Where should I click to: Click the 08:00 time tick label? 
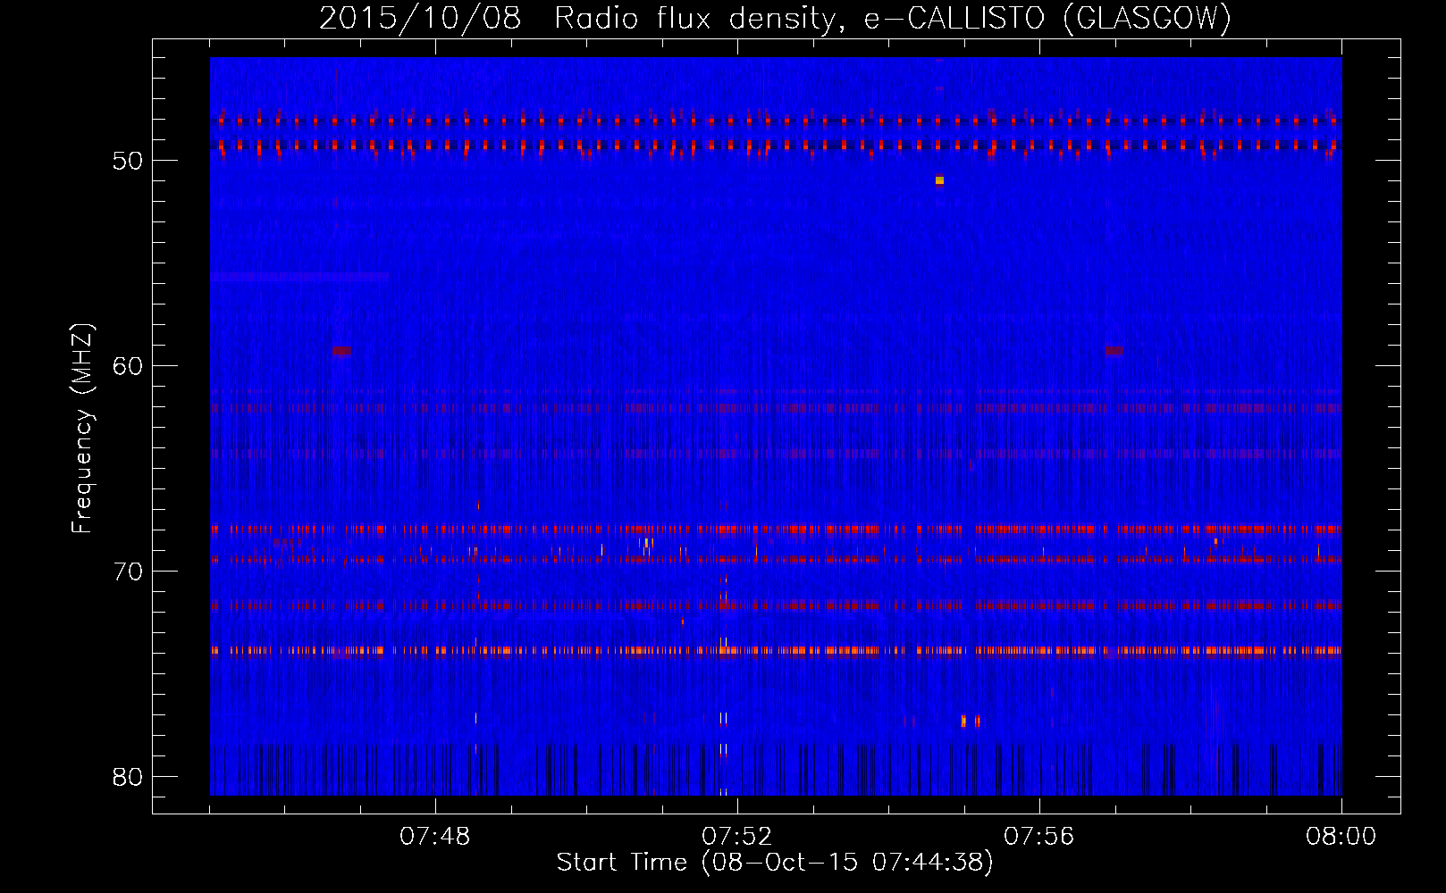pos(1341,837)
